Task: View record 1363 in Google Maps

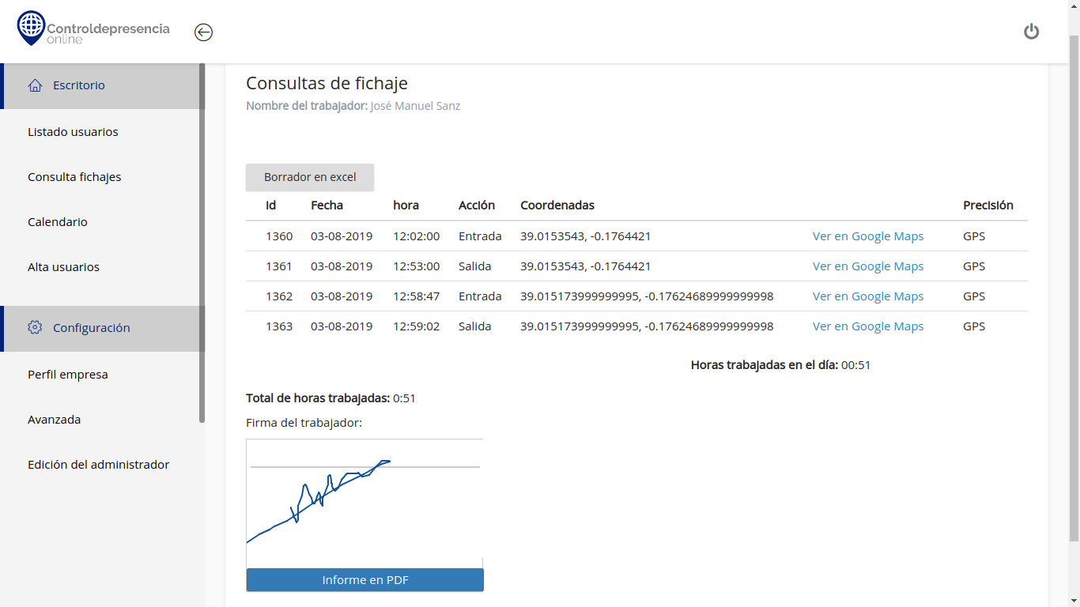Action: click(867, 326)
